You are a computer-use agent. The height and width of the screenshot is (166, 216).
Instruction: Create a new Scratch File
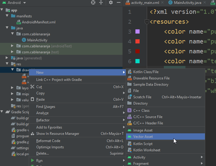[x=165, y=97]
